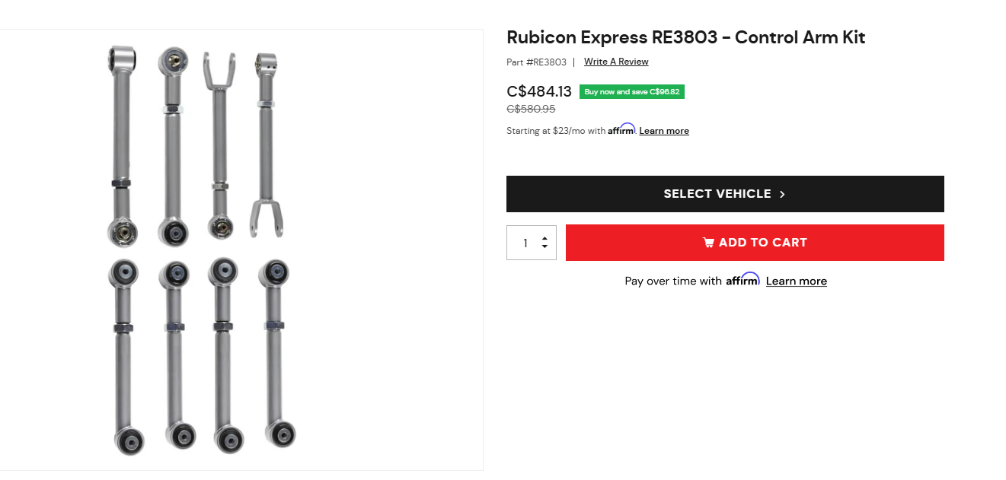Image resolution: width=1006 pixels, height=480 pixels.
Task: Click the Affirm logo beside Starting at $23/mo
Action: [621, 129]
